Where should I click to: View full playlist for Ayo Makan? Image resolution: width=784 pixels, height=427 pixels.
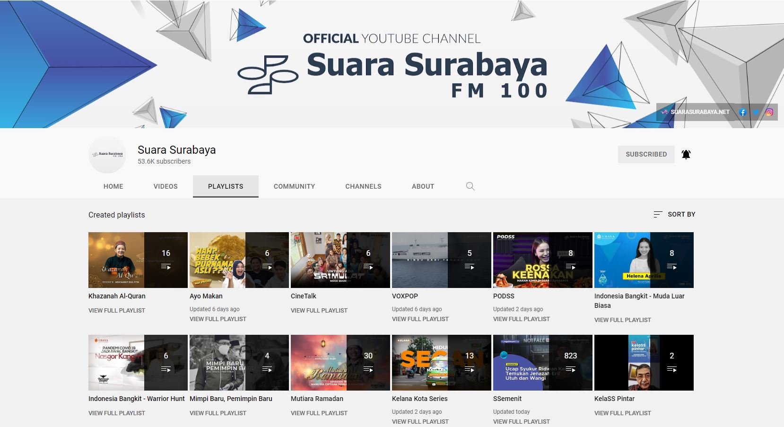[x=218, y=319]
